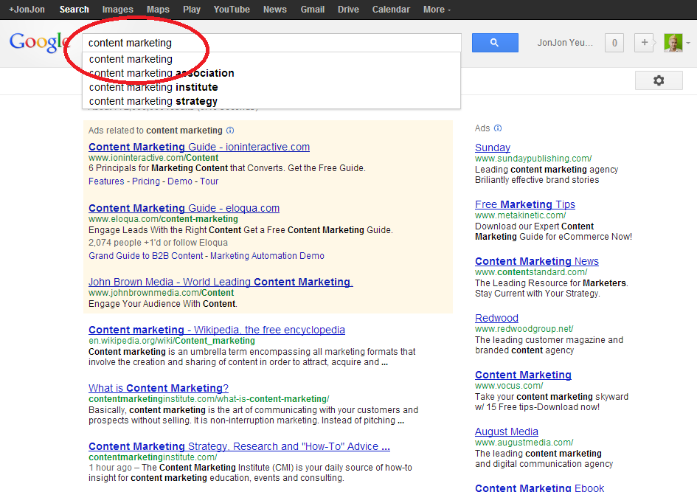697x492 pixels.
Task: Open 'Content Marketing Guide - eloqua.com' ad
Action: pos(184,208)
